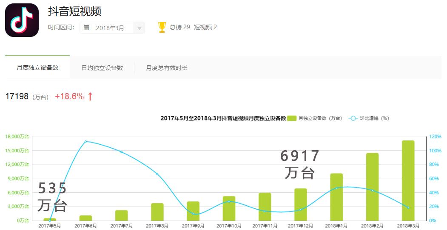Click the 17198 device count value

click(x=17, y=96)
